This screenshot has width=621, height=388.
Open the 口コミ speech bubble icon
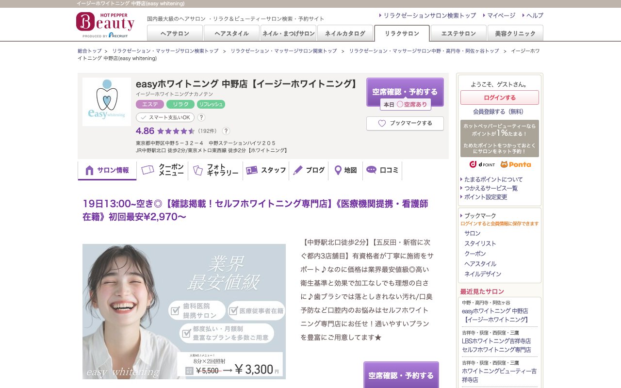371,170
